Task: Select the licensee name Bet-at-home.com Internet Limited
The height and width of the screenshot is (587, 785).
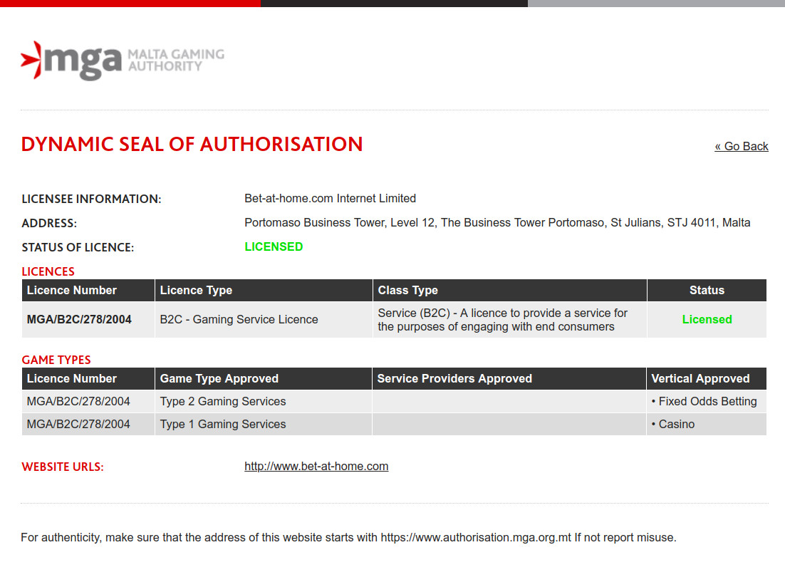Action: click(330, 199)
